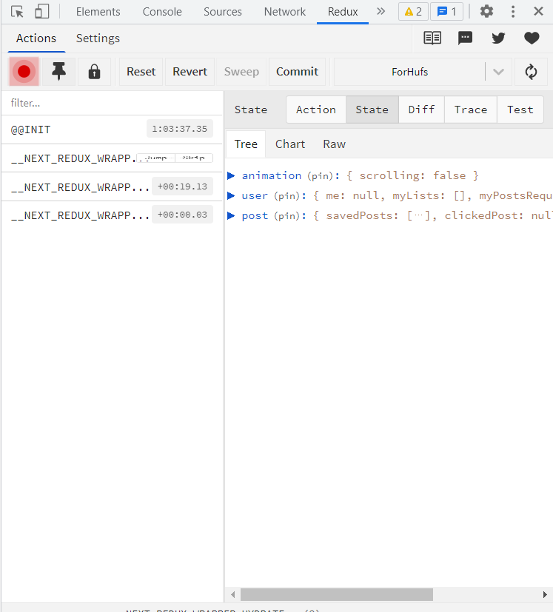Image resolution: width=553 pixels, height=612 pixels.
Task: Click the post key label
Action: (x=255, y=215)
